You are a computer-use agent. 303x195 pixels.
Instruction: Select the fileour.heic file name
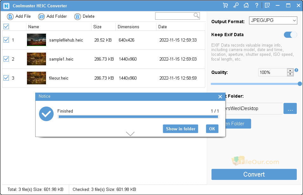pyautogui.click(x=59, y=78)
